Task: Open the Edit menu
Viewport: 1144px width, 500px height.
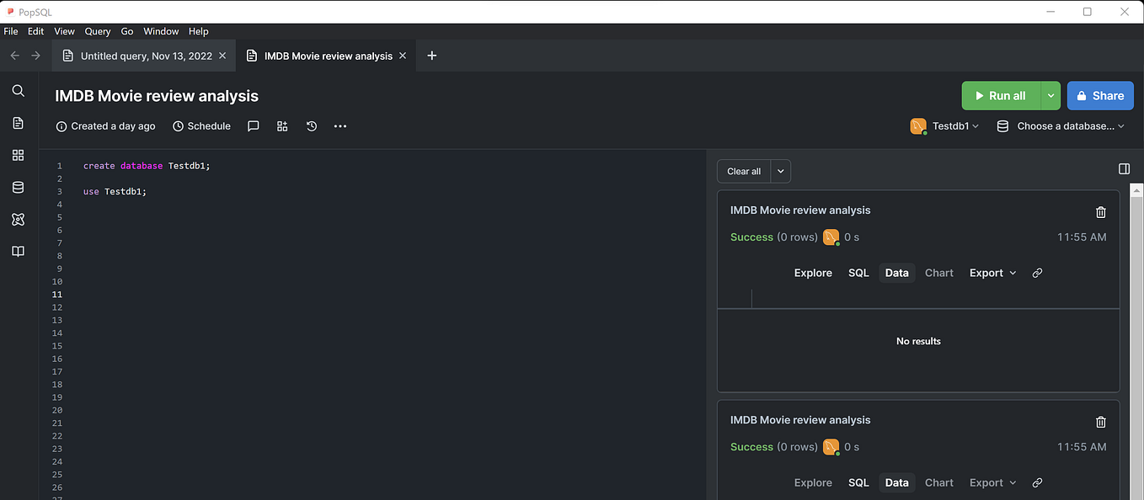Action: pyautogui.click(x=35, y=31)
